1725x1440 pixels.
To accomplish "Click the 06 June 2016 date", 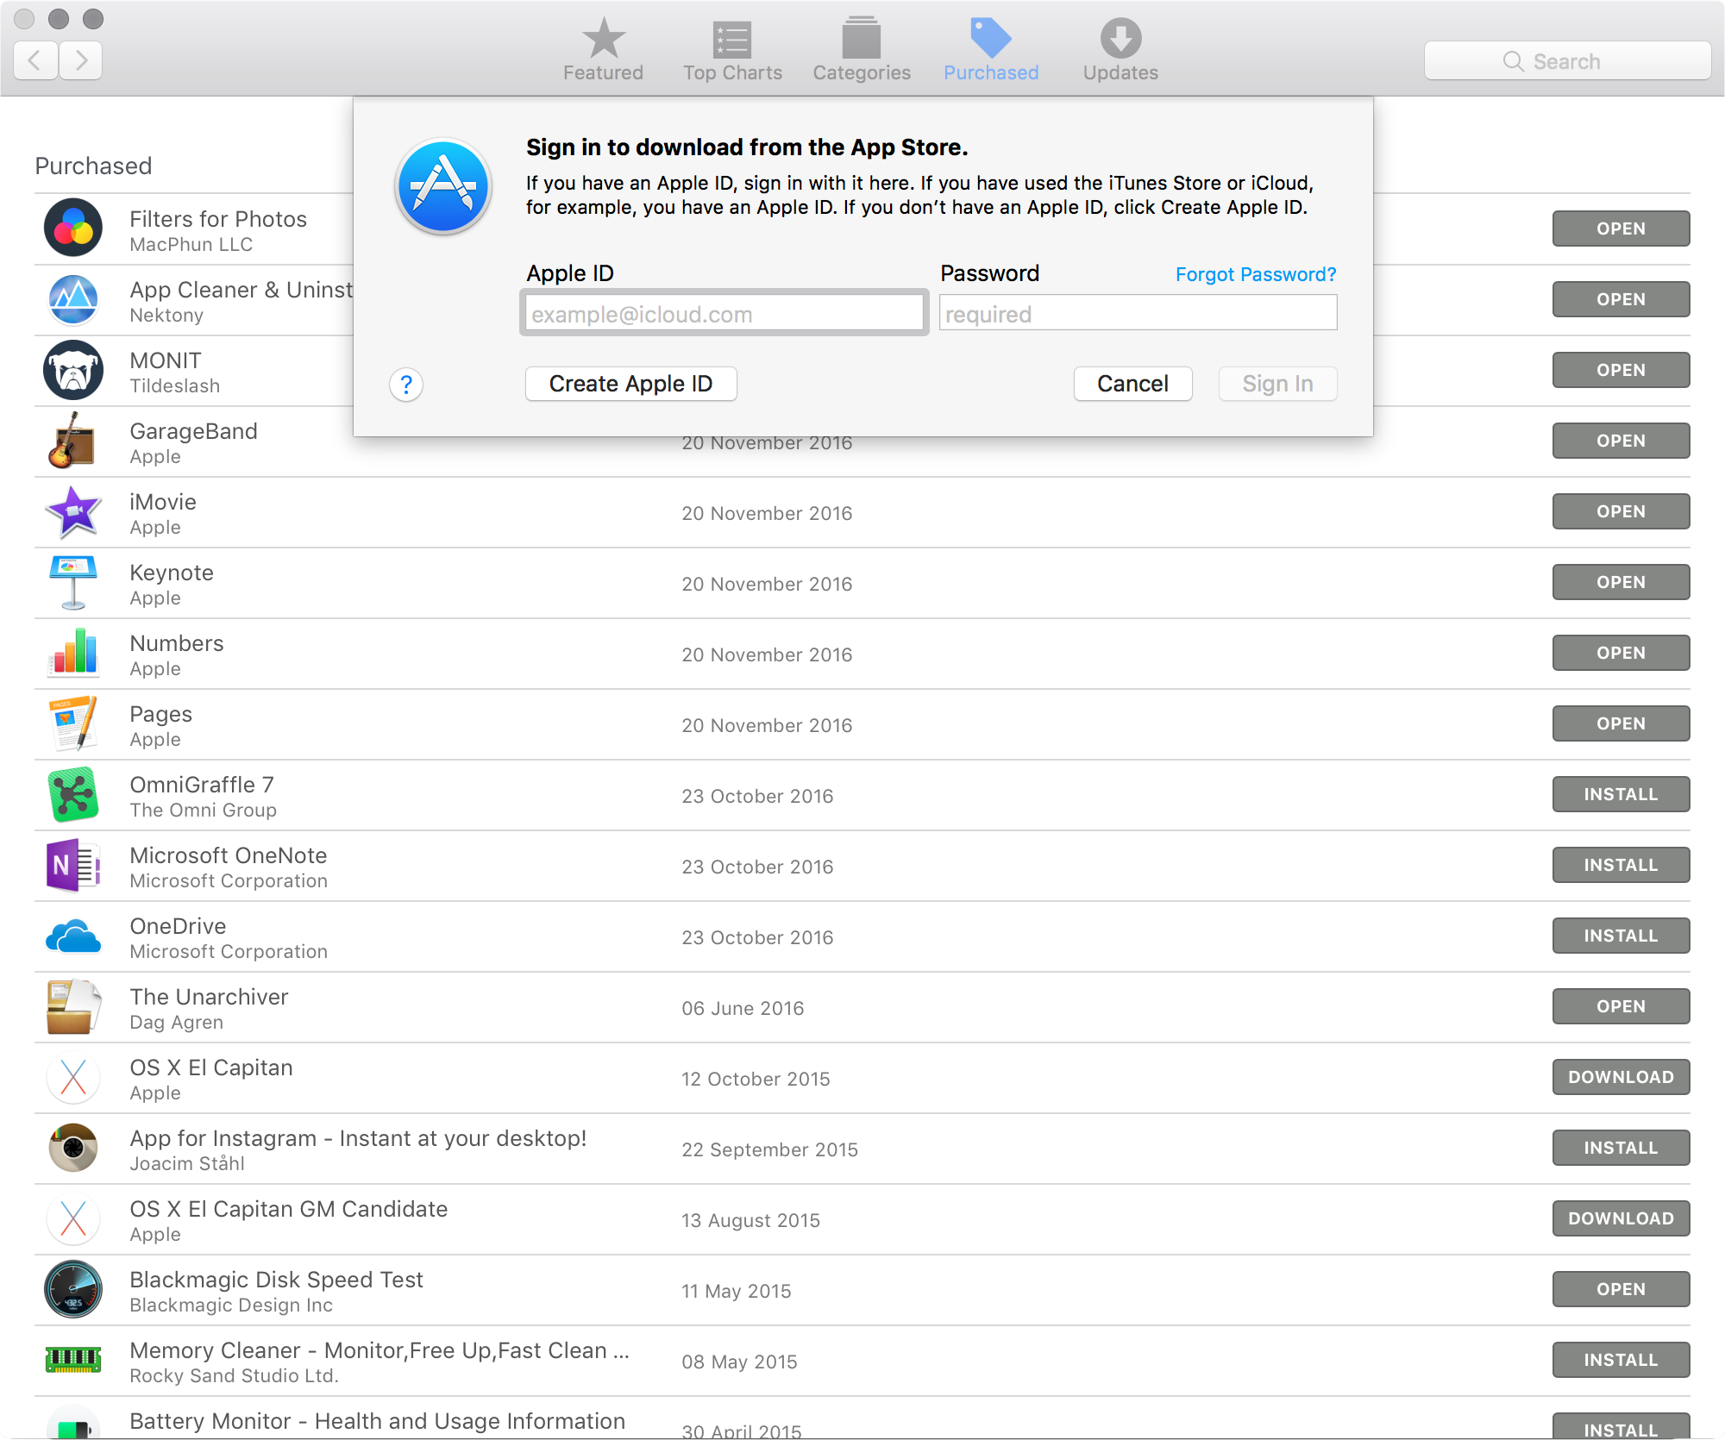I will coord(743,1008).
